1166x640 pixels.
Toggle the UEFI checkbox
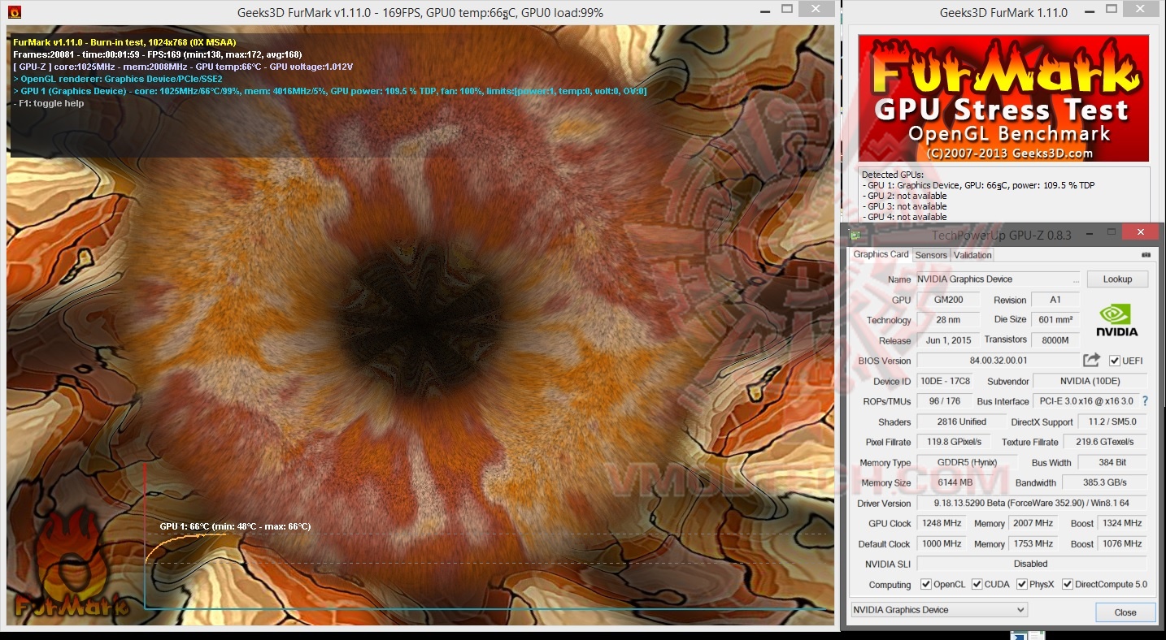click(1114, 361)
